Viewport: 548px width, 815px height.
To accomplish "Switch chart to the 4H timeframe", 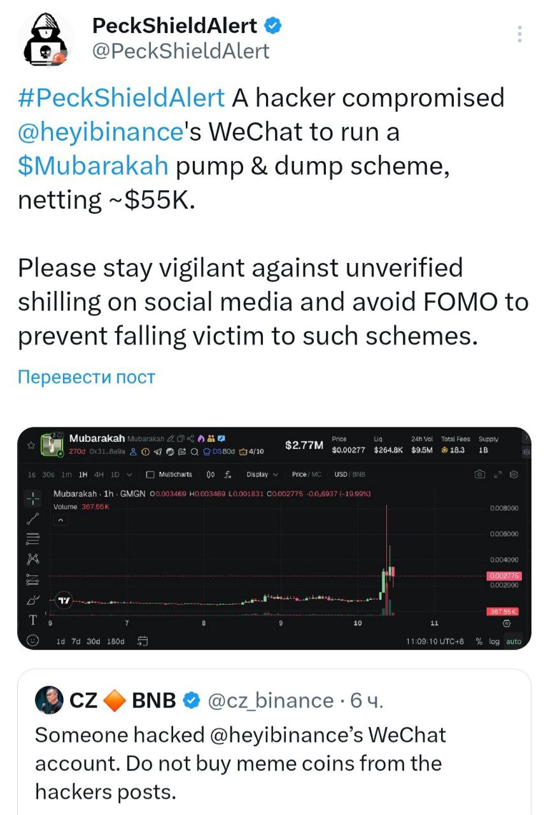I will point(99,474).
